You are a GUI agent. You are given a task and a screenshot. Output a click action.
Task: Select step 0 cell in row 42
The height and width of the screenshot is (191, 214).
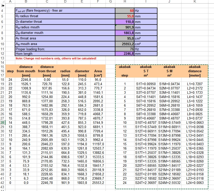pyautogui.click(x=10, y=183)
